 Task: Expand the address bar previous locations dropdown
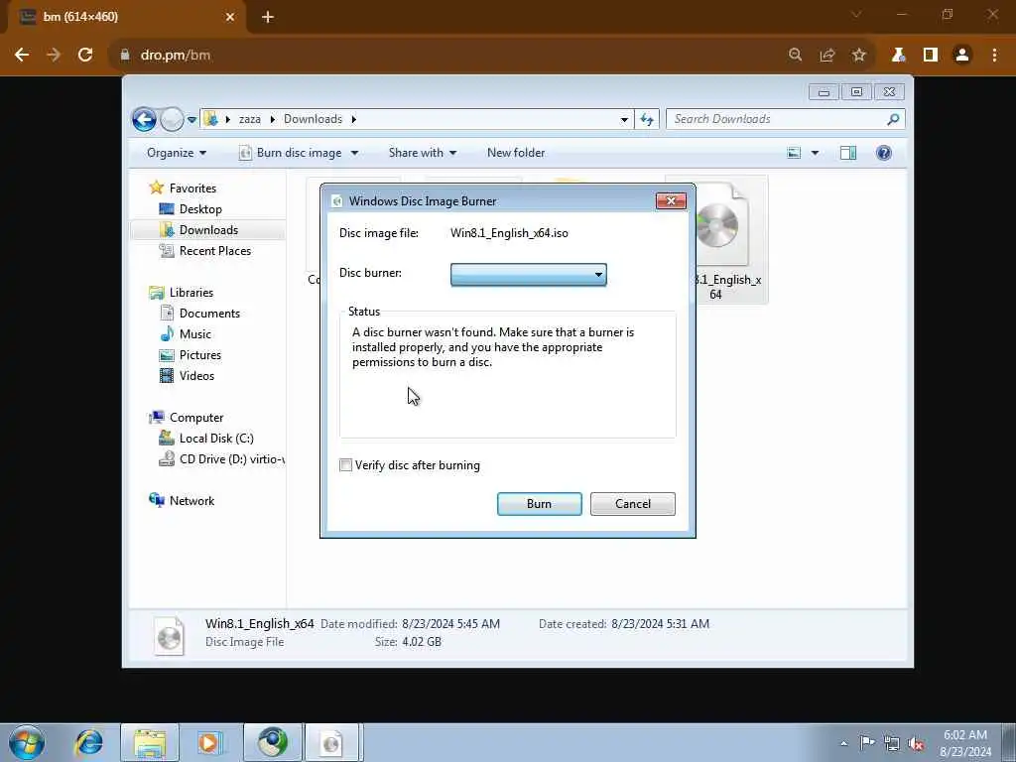click(624, 119)
